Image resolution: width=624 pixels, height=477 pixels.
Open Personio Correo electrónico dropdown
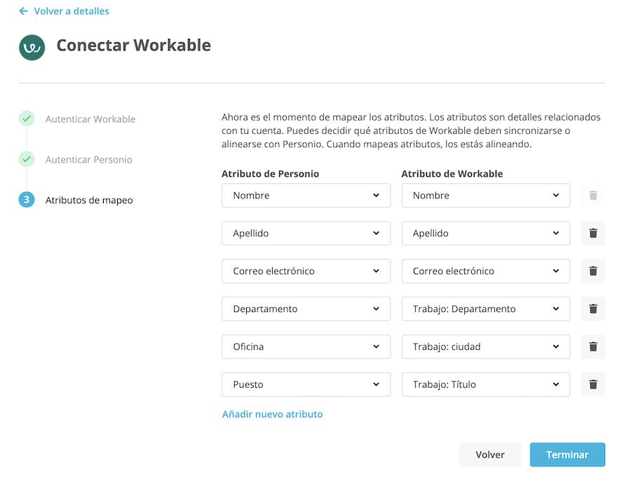306,271
